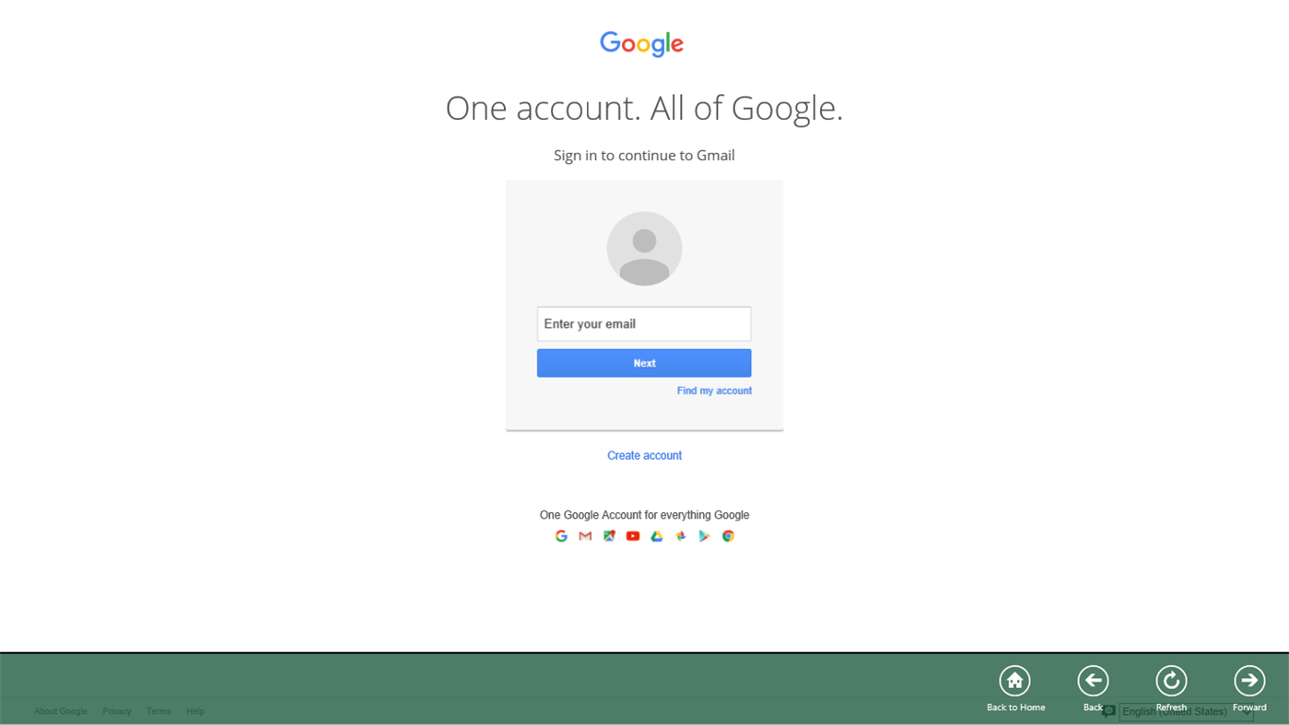This screenshot has height=725, width=1289.
Task: Click the Google Drive triangle icon
Action: tap(657, 536)
